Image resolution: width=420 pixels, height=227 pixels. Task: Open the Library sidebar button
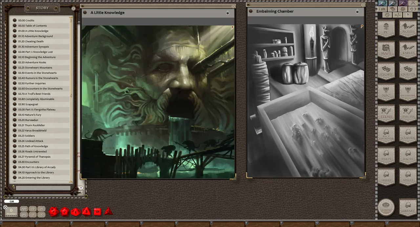pyautogui.click(x=408, y=207)
